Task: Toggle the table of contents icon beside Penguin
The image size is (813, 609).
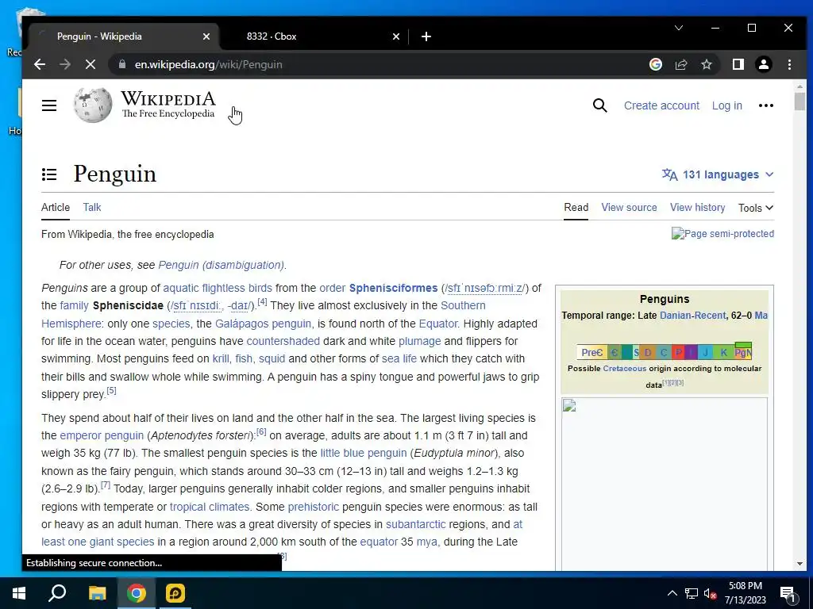Action: click(x=49, y=174)
